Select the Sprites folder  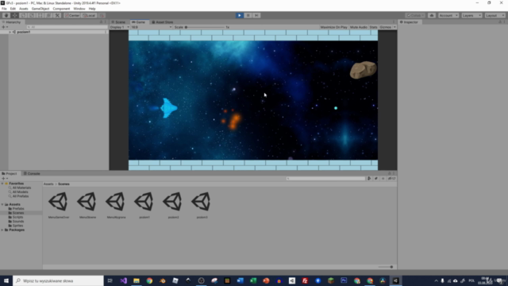17,226
